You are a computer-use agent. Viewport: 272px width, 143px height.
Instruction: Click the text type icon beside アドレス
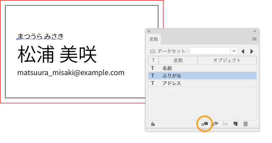(x=152, y=83)
